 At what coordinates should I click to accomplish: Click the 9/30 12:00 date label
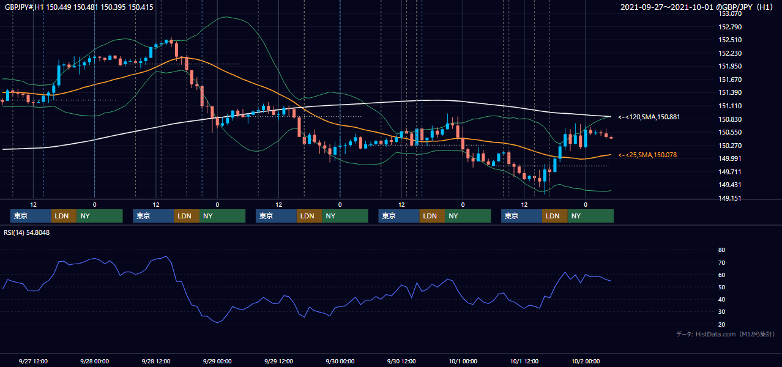tap(401, 361)
